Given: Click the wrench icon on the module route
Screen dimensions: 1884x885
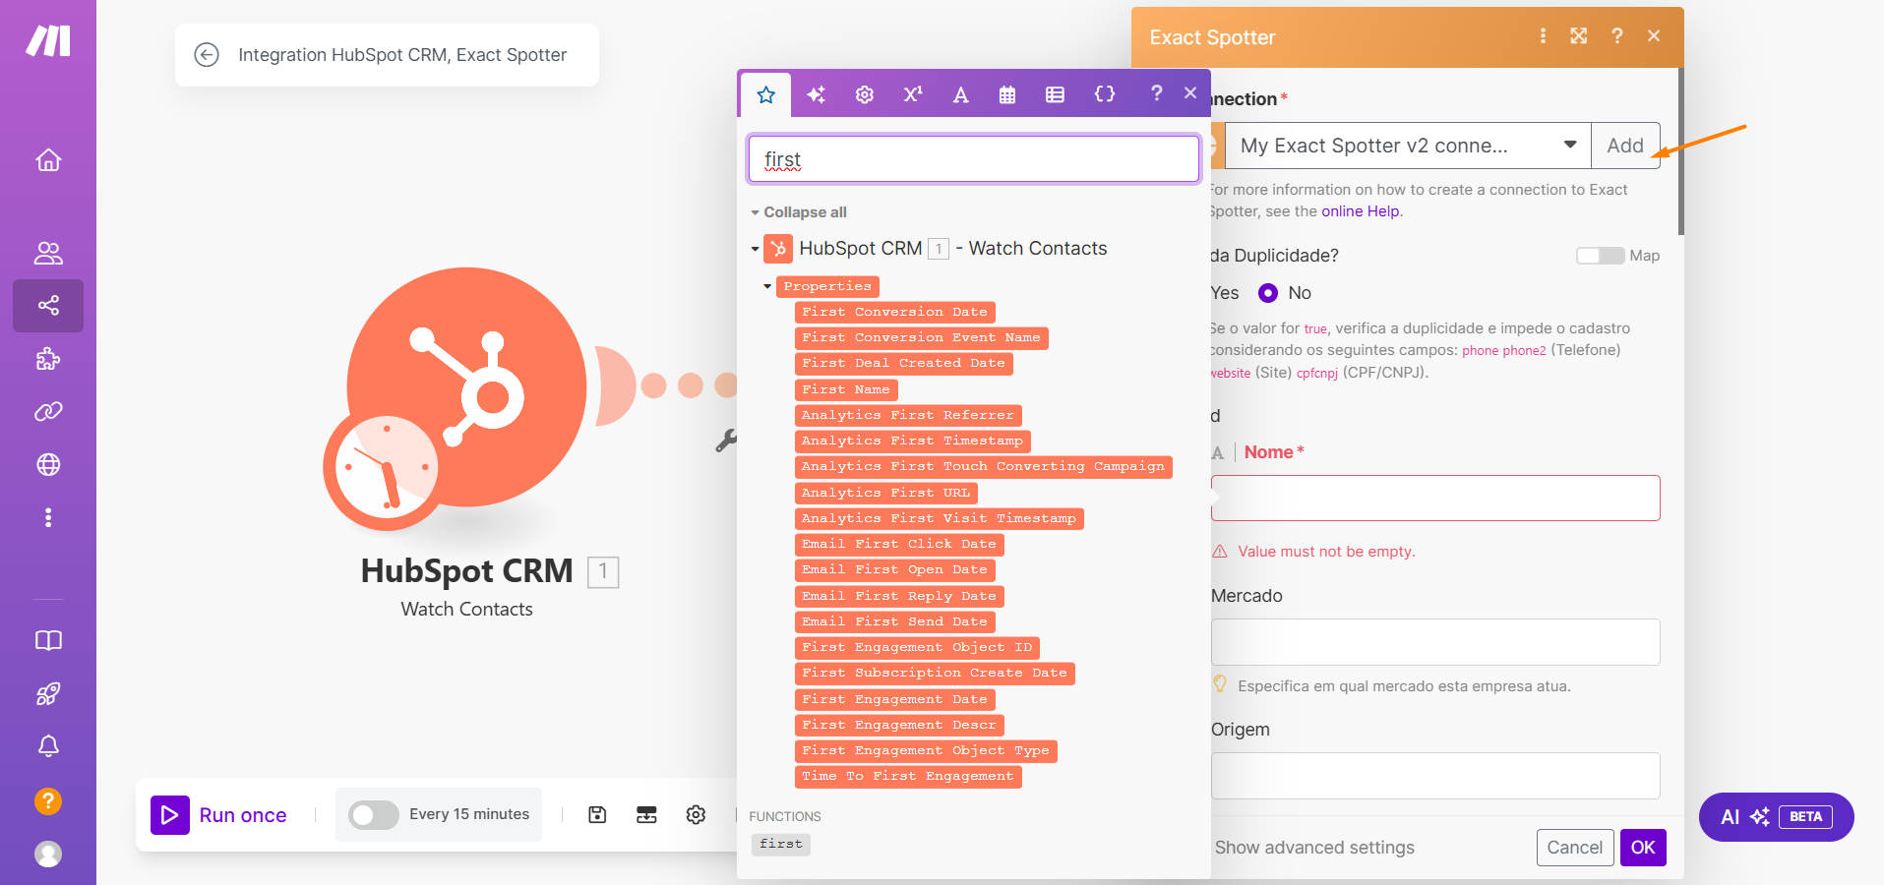Looking at the screenshot, I should click(727, 441).
